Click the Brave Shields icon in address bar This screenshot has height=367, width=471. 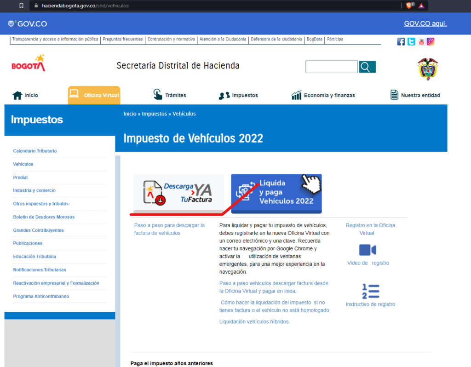pyautogui.click(x=409, y=6)
